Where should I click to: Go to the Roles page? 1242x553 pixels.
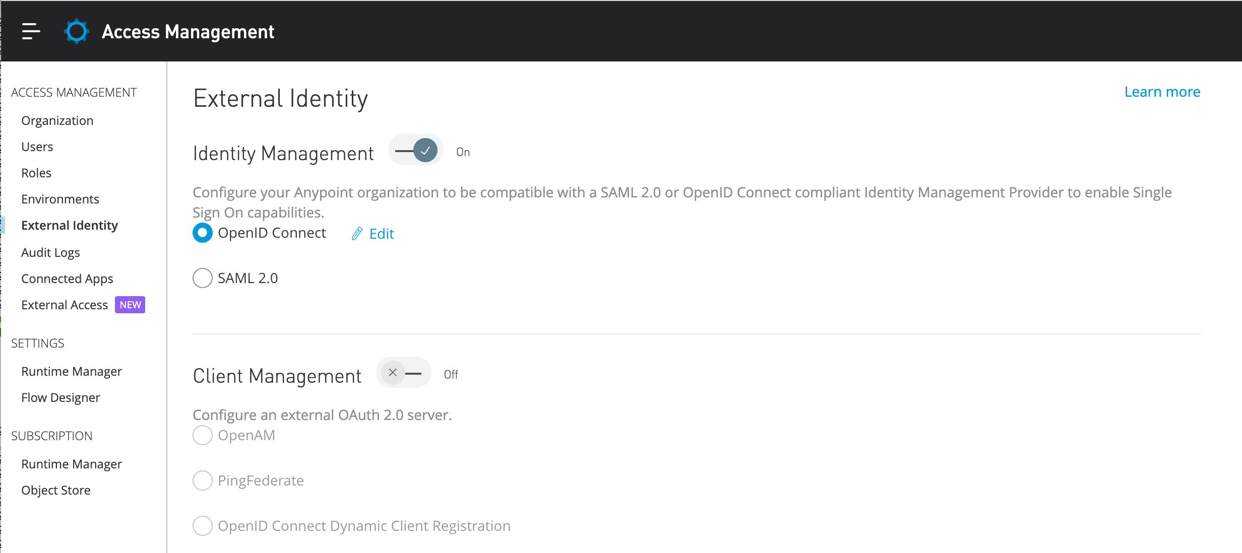point(36,172)
